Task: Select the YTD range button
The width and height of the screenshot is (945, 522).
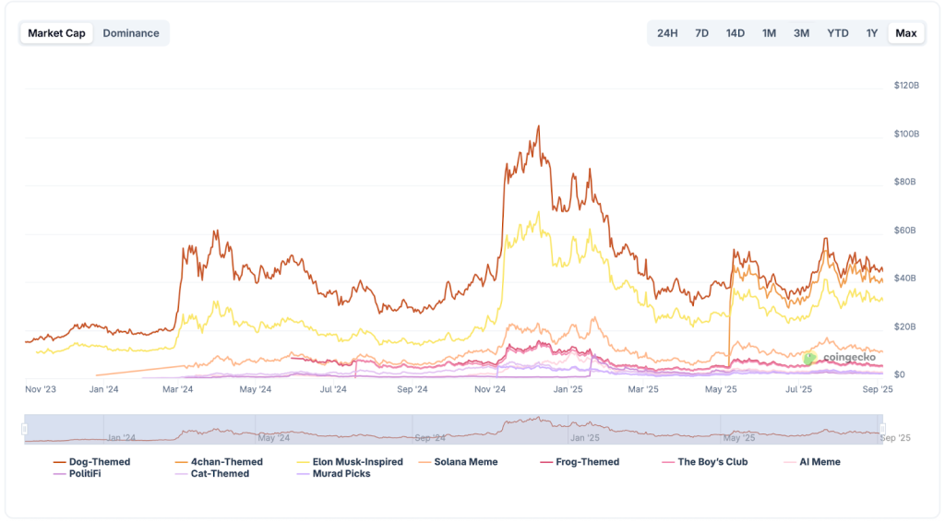Action: [838, 33]
